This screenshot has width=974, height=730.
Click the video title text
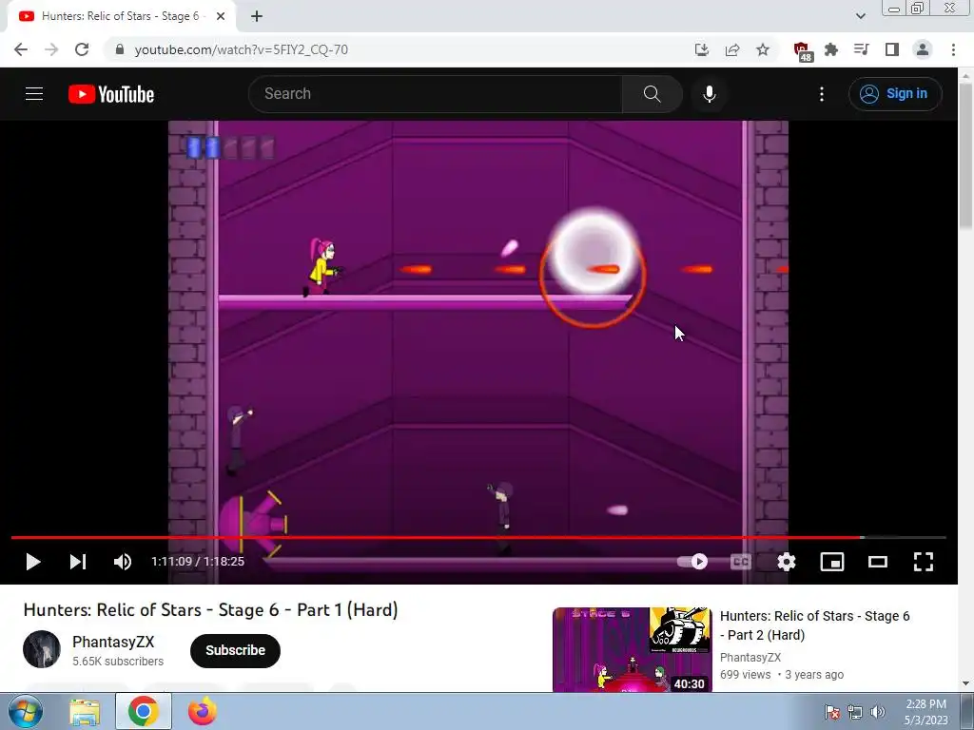click(210, 610)
